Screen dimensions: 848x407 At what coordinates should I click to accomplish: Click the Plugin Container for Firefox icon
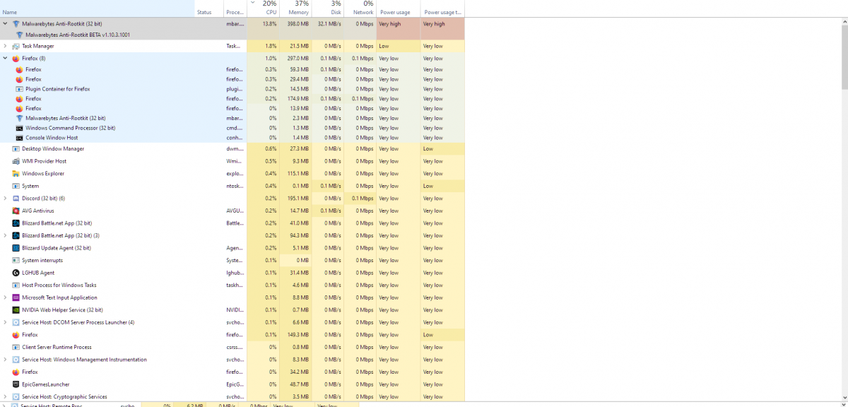pos(19,89)
